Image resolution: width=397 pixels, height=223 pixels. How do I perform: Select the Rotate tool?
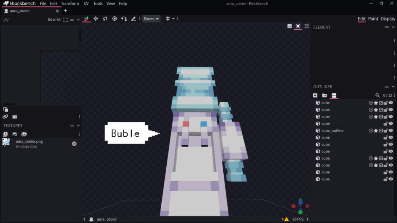[105, 19]
